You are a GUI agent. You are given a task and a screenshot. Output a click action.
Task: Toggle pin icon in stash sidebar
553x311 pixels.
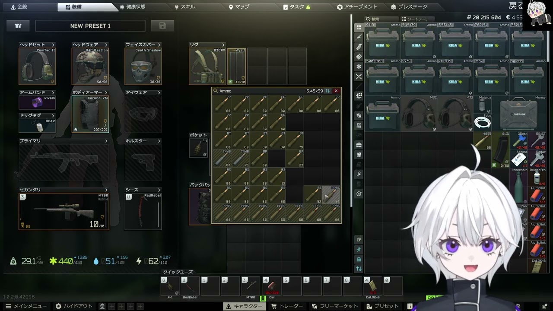pyautogui.click(x=359, y=250)
